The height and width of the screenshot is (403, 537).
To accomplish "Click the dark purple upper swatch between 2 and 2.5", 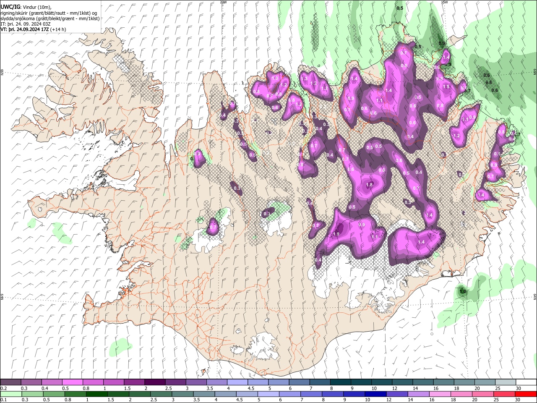I will pyautogui.click(x=154, y=382).
